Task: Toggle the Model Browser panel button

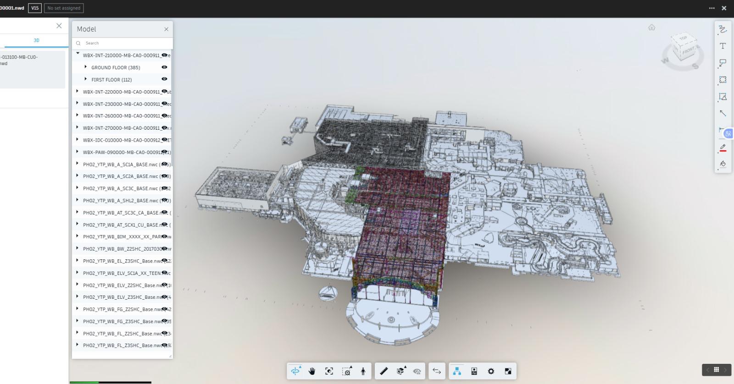Action: 457,371
